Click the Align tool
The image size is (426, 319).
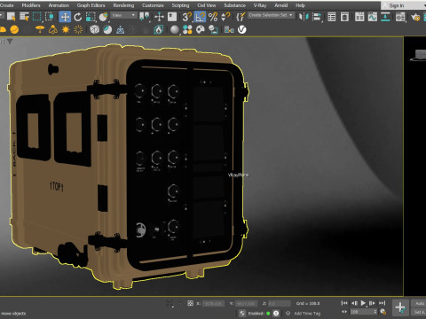point(317,17)
